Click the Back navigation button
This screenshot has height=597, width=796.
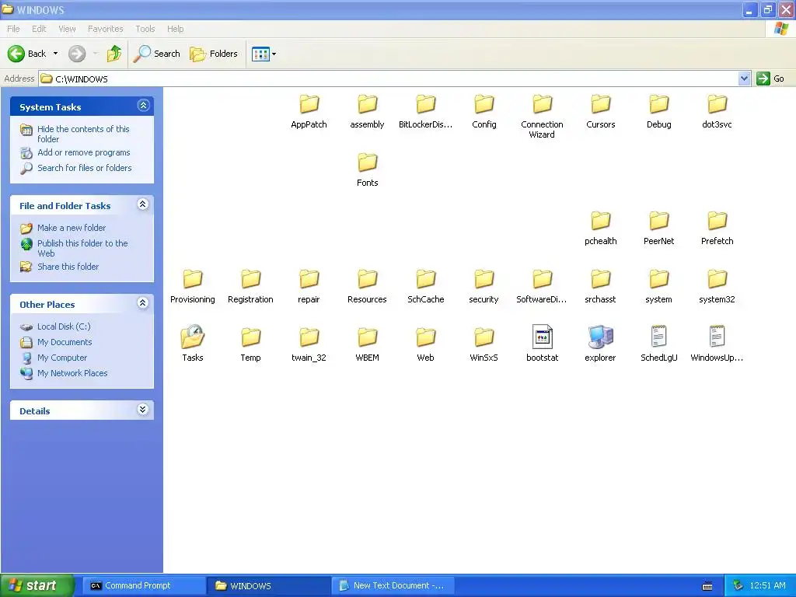[x=26, y=54]
